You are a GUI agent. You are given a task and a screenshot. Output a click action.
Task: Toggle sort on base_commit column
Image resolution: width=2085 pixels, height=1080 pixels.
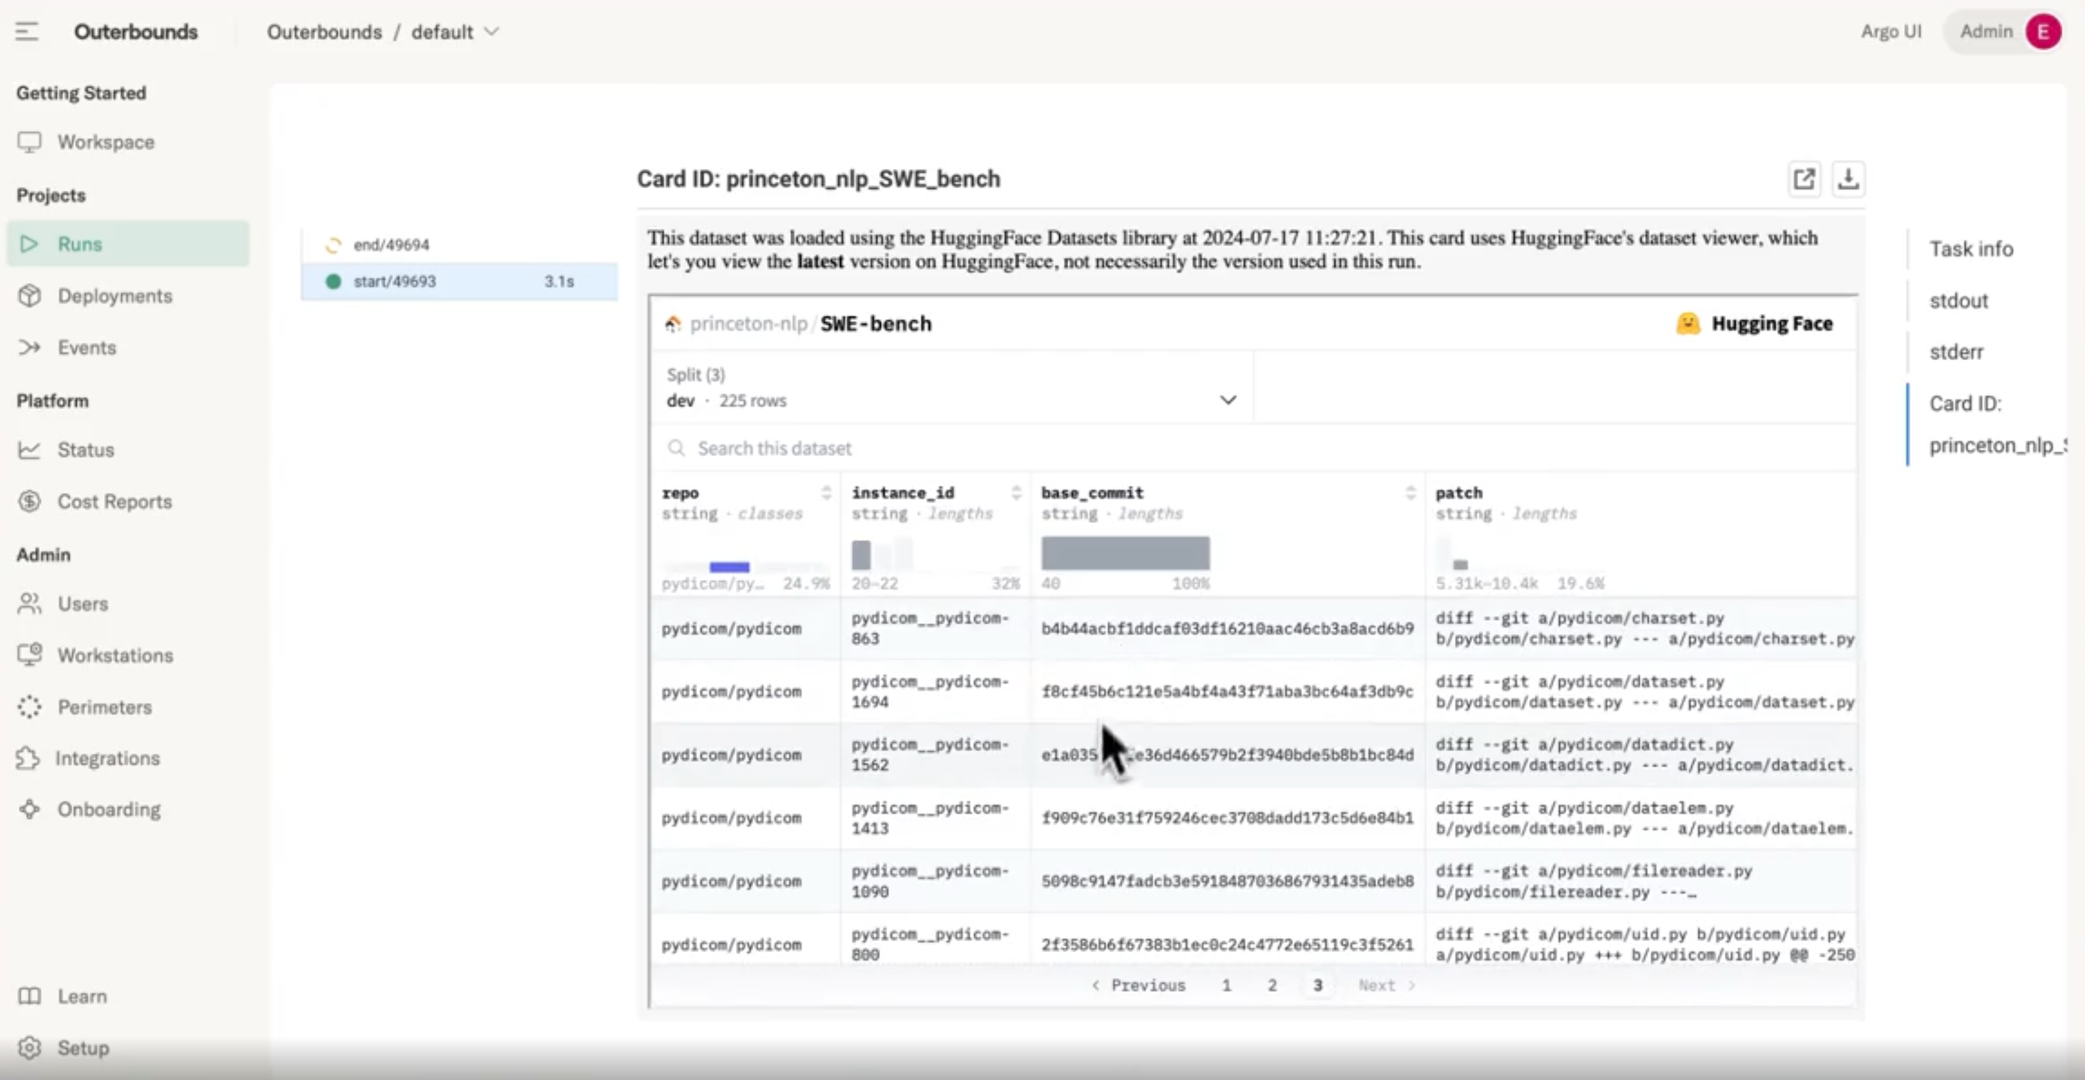pyautogui.click(x=1410, y=493)
